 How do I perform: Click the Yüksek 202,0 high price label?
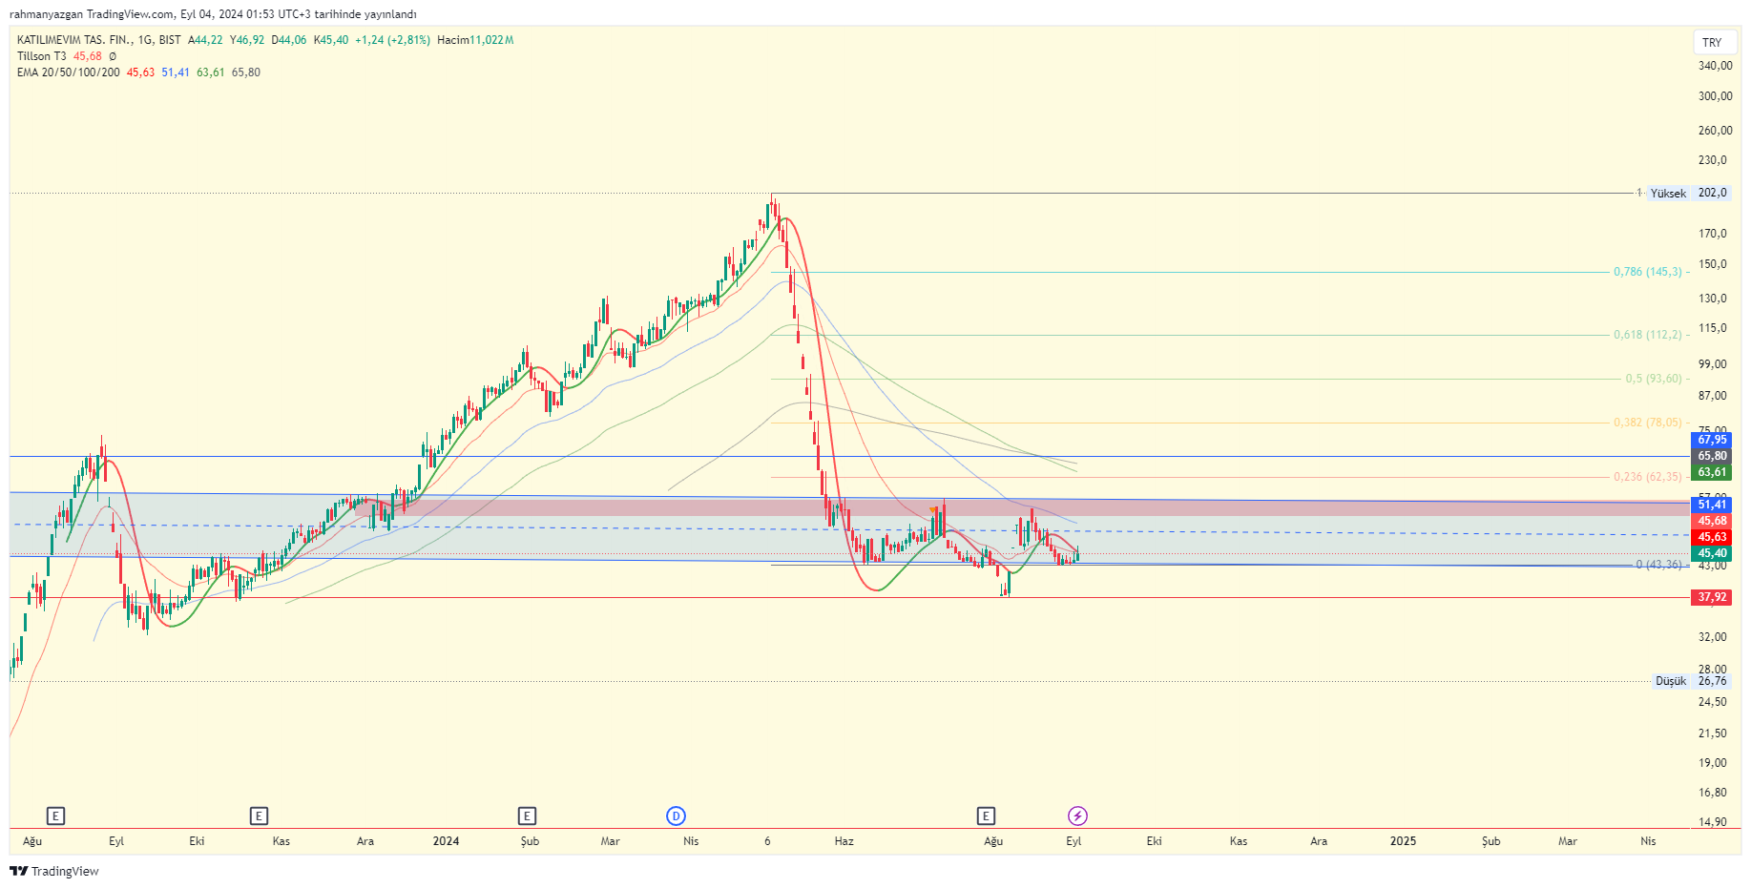pyautogui.click(x=1689, y=193)
